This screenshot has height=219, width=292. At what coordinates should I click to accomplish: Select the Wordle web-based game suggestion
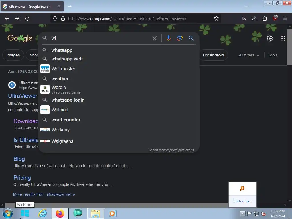pos(119,89)
